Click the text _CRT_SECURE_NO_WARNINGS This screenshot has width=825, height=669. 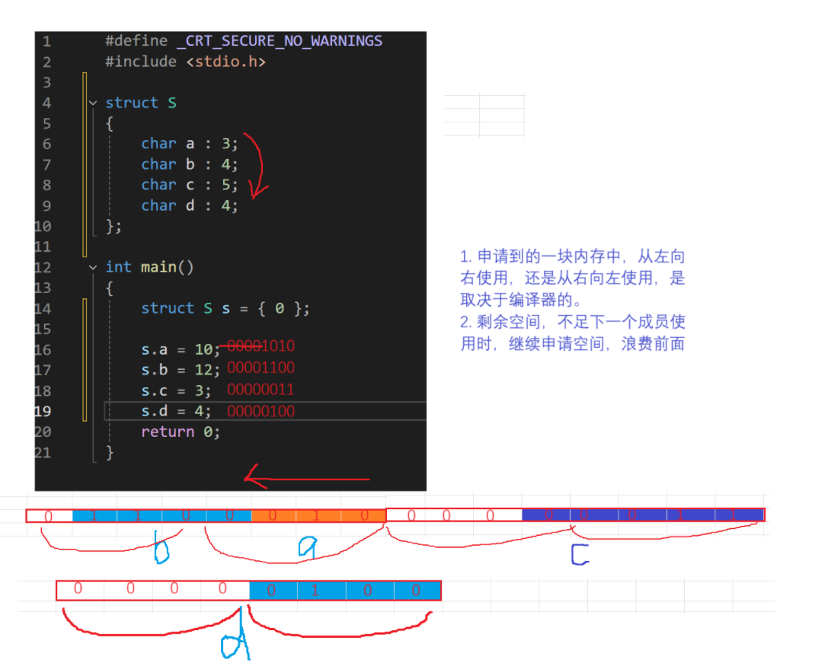click(x=280, y=41)
